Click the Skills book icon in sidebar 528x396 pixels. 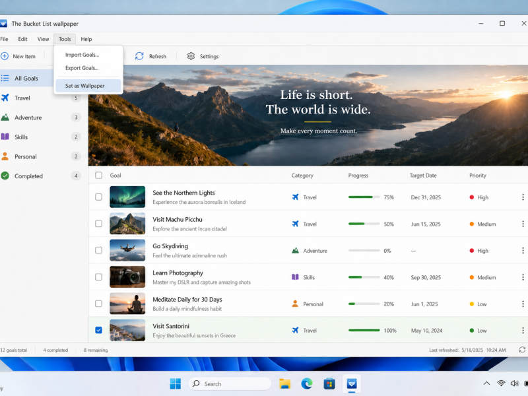pos(5,137)
